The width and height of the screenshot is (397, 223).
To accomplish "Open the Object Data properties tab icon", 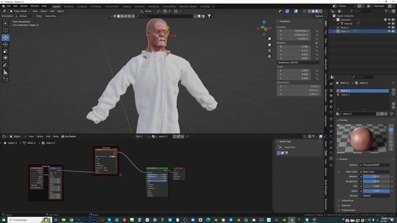I will click(x=331, y=153).
